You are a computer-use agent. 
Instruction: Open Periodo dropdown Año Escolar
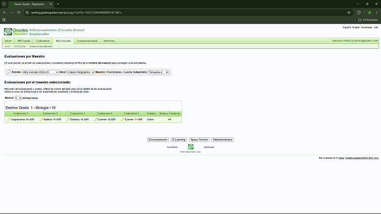40,72
